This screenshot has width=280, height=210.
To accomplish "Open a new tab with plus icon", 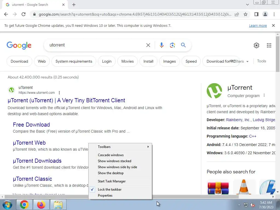I will (x=74, y=5).
